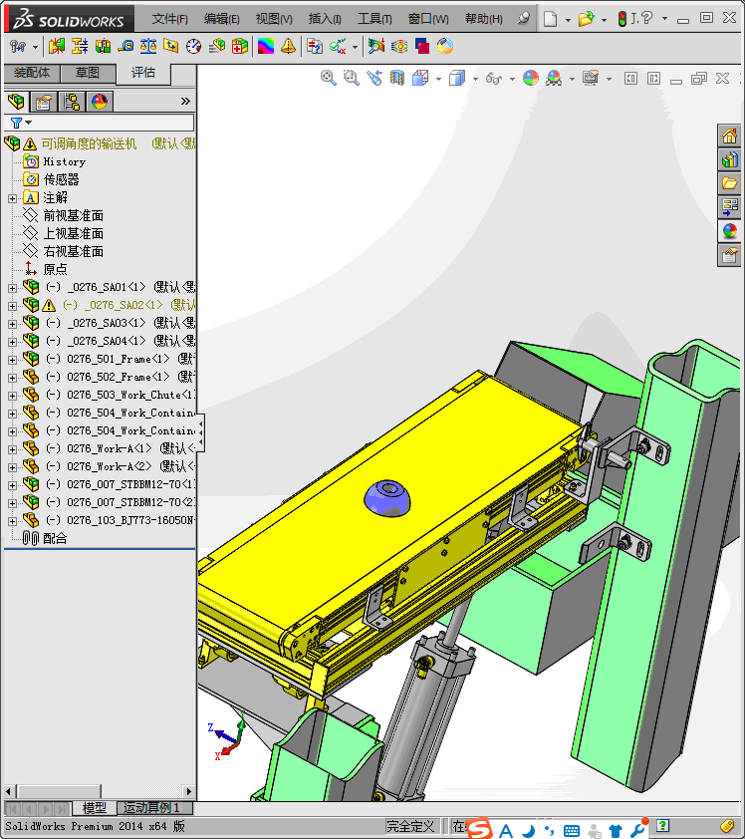The height and width of the screenshot is (839, 745).
Task: Select the 原点 origin item
Action: [x=55, y=270]
